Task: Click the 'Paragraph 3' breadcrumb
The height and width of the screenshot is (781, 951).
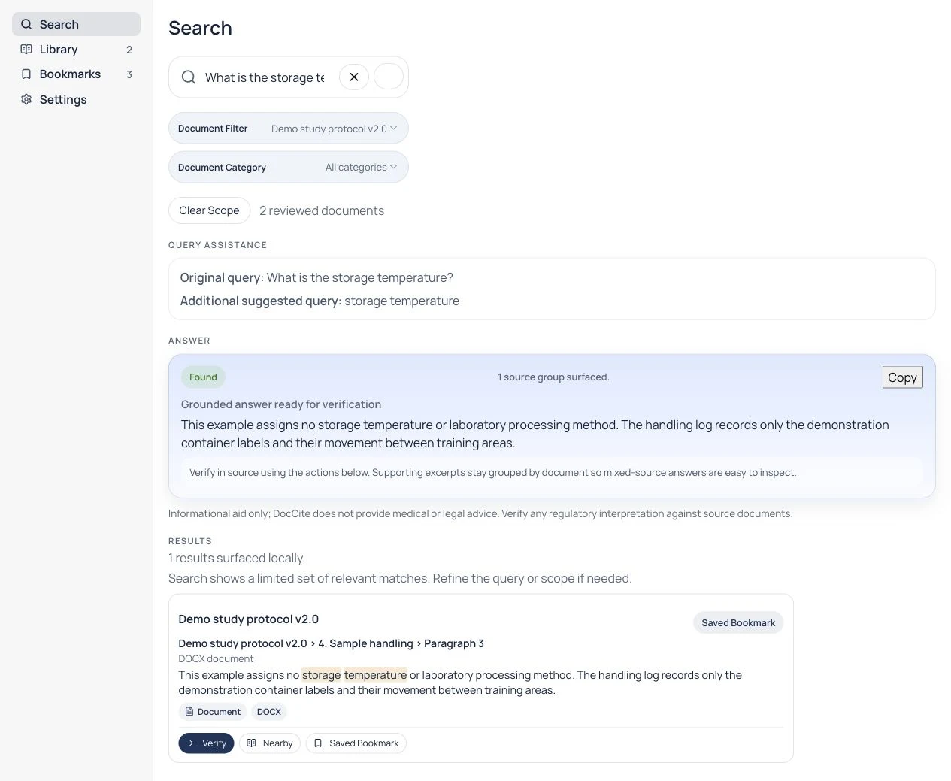Action: pyautogui.click(x=454, y=643)
